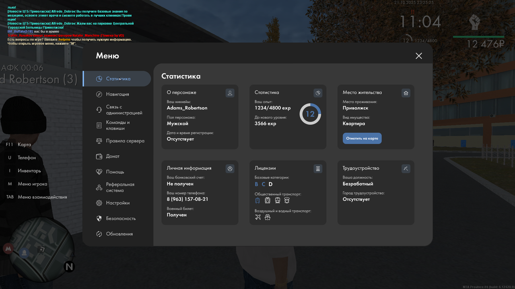Click the nickname Adams_Robertson
This screenshot has width=515, height=289.
187,108
